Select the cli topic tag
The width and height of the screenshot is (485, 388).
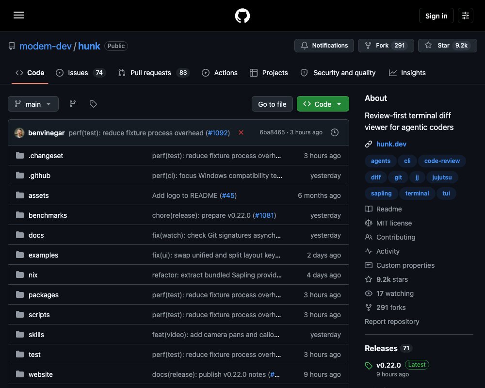click(x=407, y=161)
